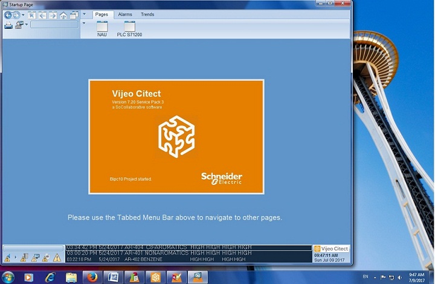This screenshot has width=435, height=284.
Task: Switch to Firefox in the taskbar
Action: pyautogui.click(x=92, y=277)
